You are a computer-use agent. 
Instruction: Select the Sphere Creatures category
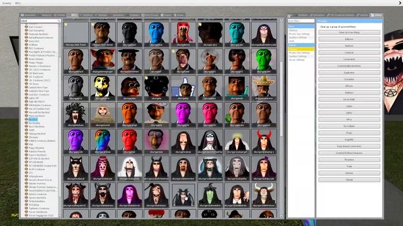tap(38, 194)
